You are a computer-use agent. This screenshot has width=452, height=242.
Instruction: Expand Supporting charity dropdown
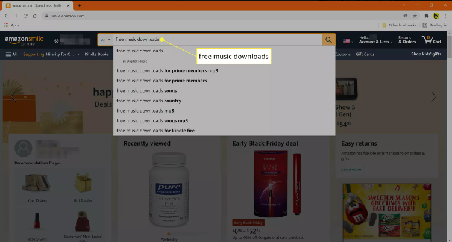(51, 54)
